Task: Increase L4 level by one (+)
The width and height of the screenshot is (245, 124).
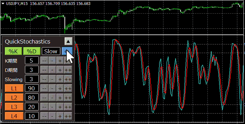Action: pyautogui.click(x=60, y=116)
